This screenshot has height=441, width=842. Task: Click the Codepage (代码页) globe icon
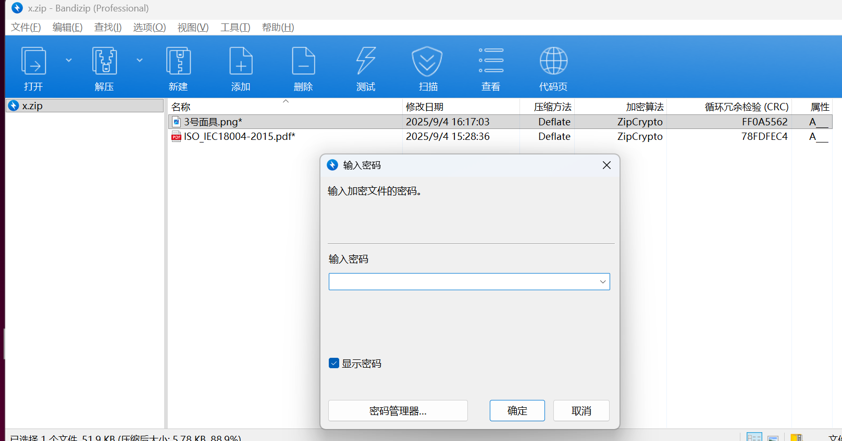(553, 61)
